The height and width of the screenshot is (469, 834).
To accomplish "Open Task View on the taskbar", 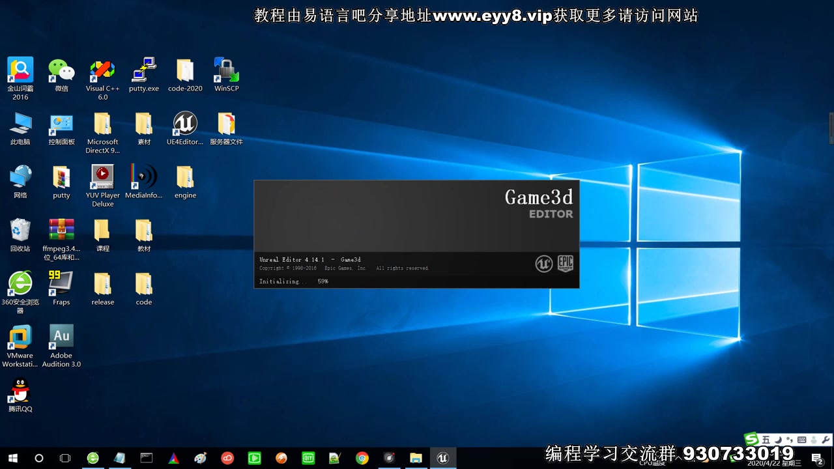I will coord(65,458).
